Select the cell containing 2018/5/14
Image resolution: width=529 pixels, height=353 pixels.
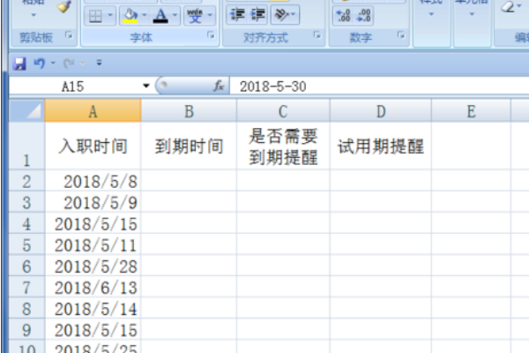(93, 308)
